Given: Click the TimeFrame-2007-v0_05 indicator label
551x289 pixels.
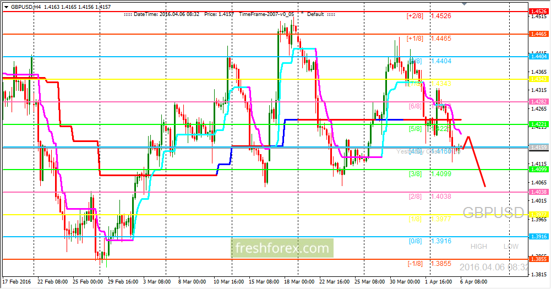Looking at the screenshot, I should [x=266, y=14].
